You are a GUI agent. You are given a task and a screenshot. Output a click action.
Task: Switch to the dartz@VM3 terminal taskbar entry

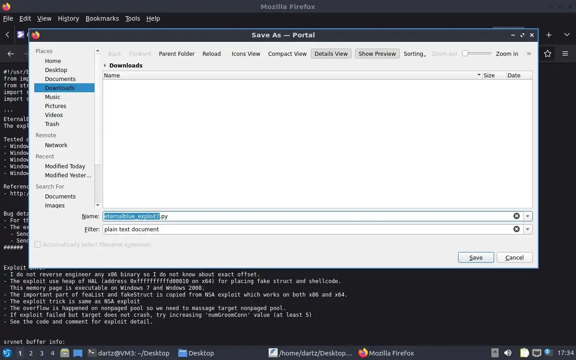pos(128,353)
